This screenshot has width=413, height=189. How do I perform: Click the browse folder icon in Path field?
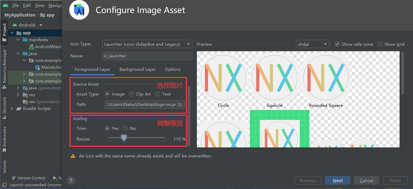(x=180, y=104)
